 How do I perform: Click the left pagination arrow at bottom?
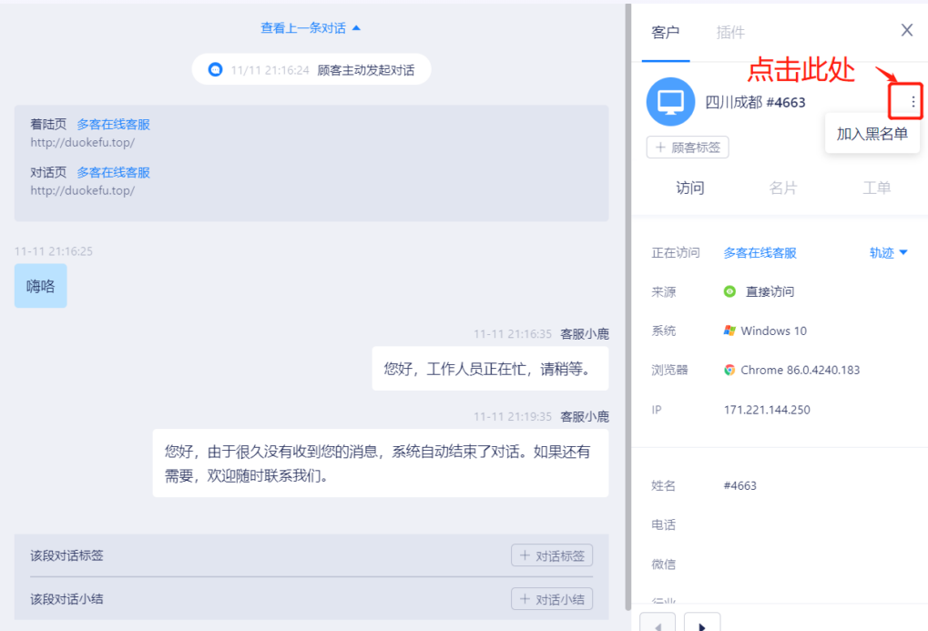(x=658, y=625)
